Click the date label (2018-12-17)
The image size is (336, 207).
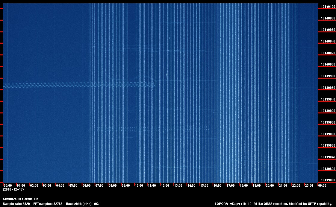(x=13, y=189)
